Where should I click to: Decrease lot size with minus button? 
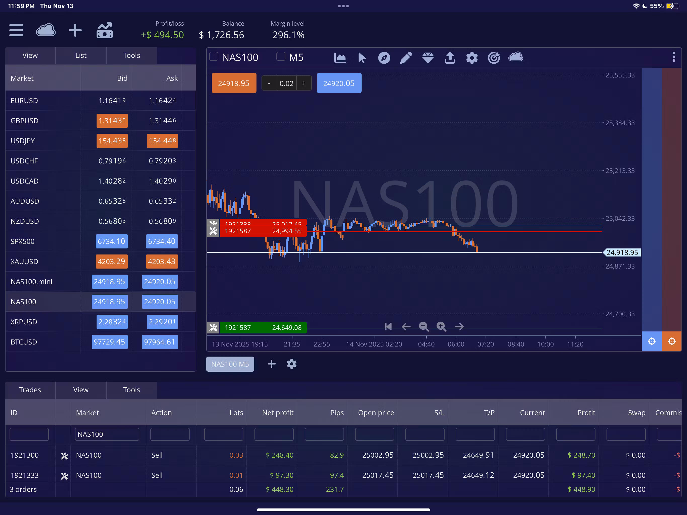[x=269, y=83]
